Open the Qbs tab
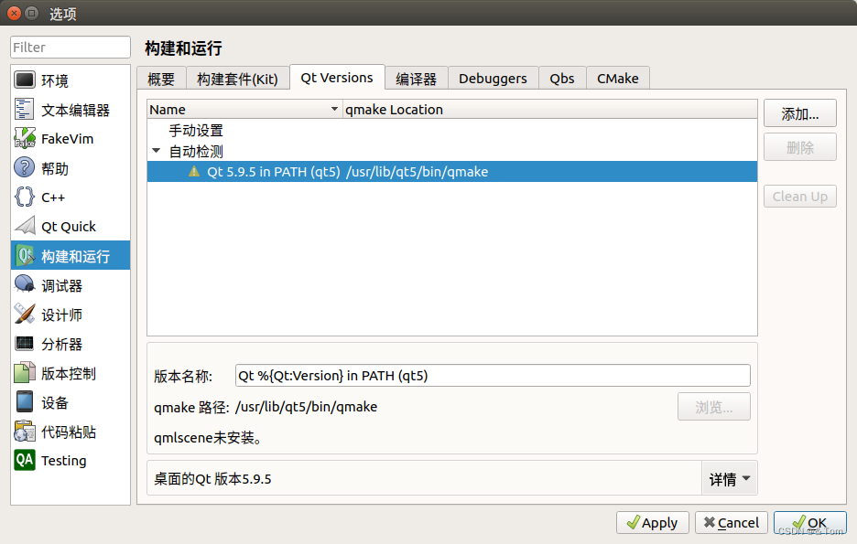 [x=562, y=79]
